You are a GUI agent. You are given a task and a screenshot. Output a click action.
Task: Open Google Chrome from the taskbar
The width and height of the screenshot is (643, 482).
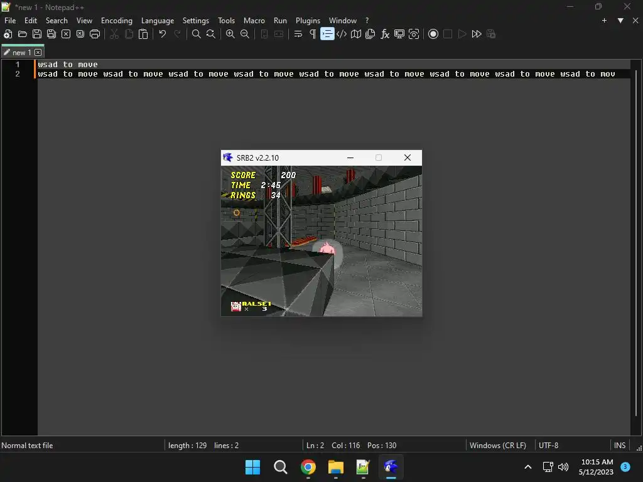pos(308,467)
